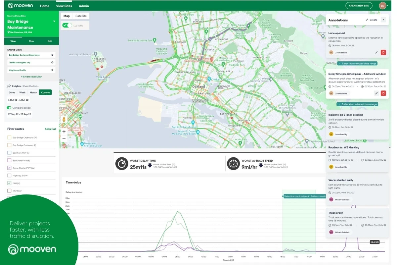397x265 pixels.
Task: Zoom out on the map
Action: point(64,139)
